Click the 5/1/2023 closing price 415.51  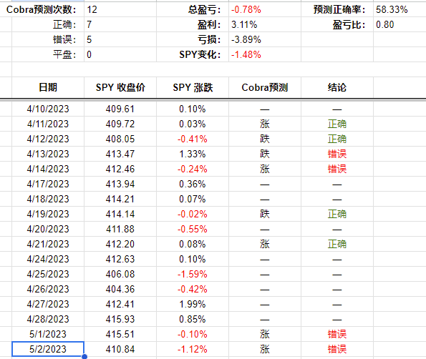pyautogui.click(x=120, y=334)
